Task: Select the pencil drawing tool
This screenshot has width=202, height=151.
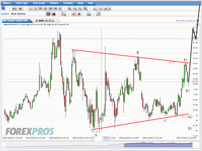Action: pyautogui.click(x=106, y=8)
